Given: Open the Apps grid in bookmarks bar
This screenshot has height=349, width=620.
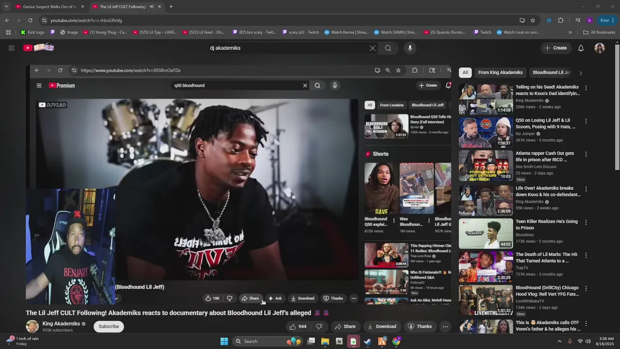Looking at the screenshot, I should [x=8, y=32].
